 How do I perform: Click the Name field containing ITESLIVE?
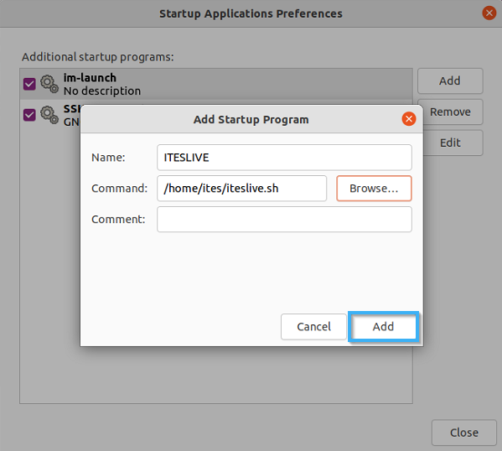coord(284,158)
